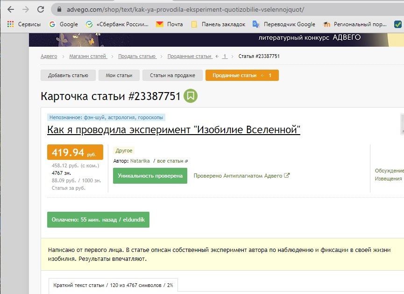
Task: Click the green checkmark extension icon
Action: point(398,23)
